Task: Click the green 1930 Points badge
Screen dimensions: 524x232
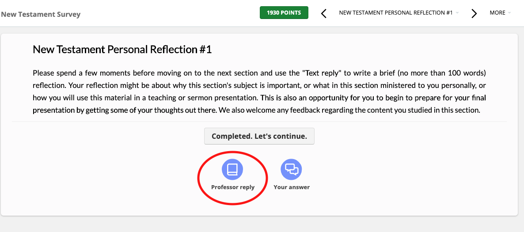Action: [284, 13]
